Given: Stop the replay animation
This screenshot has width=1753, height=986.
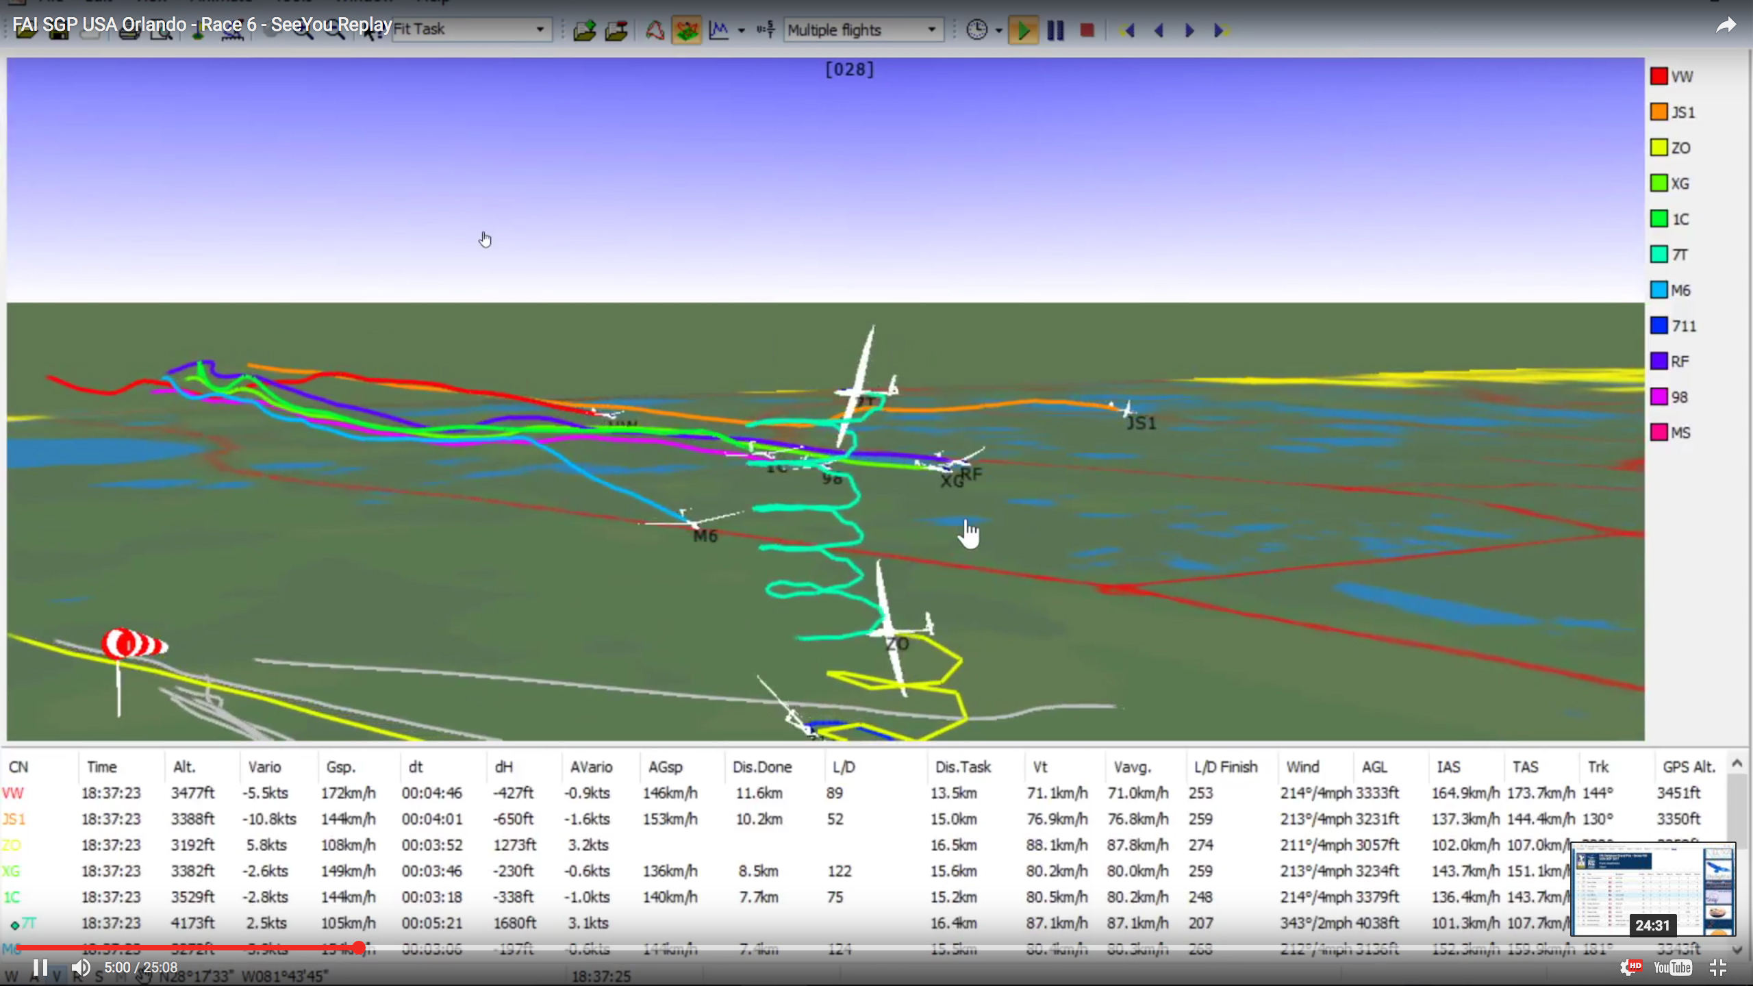Looking at the screenshot, I should (1087, 30).
